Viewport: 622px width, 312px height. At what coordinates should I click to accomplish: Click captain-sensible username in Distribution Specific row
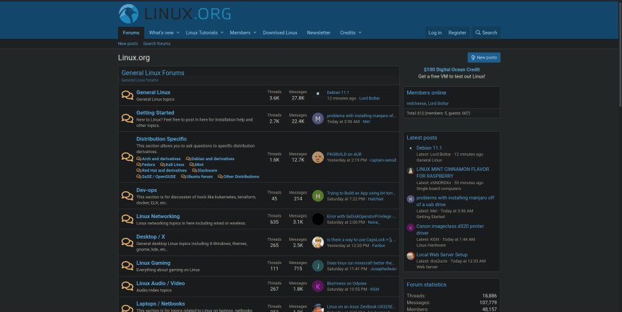[383, 160]
